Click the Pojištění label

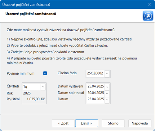(13, 99)
